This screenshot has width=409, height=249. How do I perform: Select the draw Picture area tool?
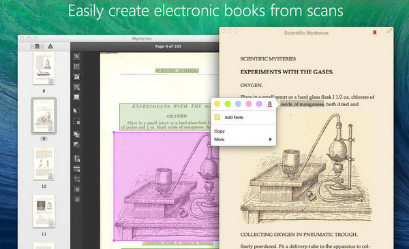(x=76, y=77)
